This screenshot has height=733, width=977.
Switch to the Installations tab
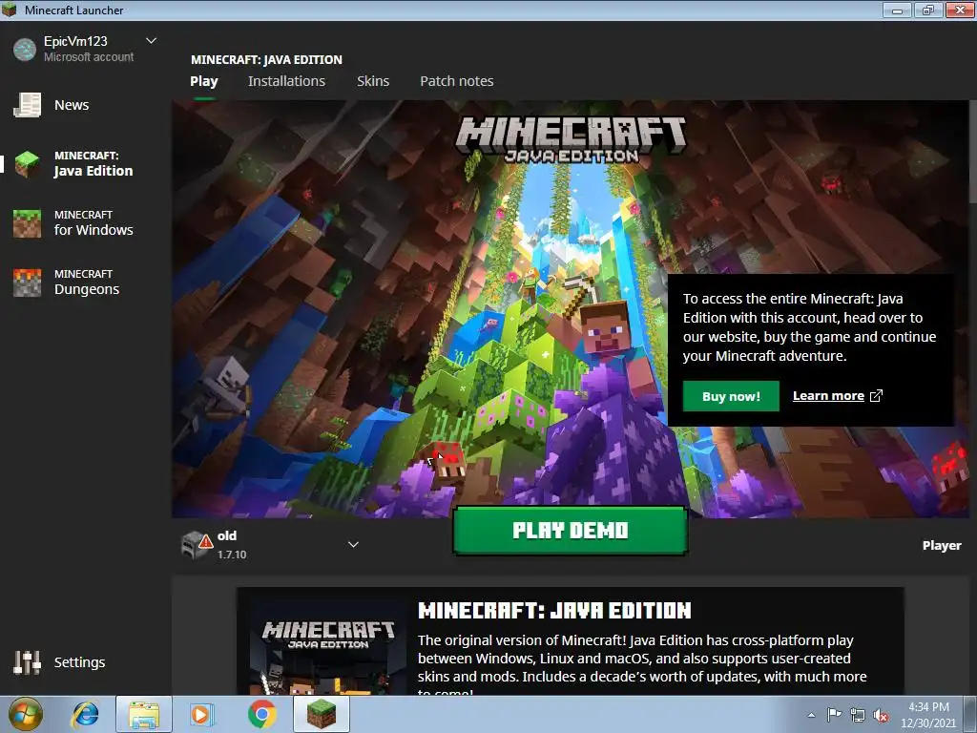tap(286, 81)
